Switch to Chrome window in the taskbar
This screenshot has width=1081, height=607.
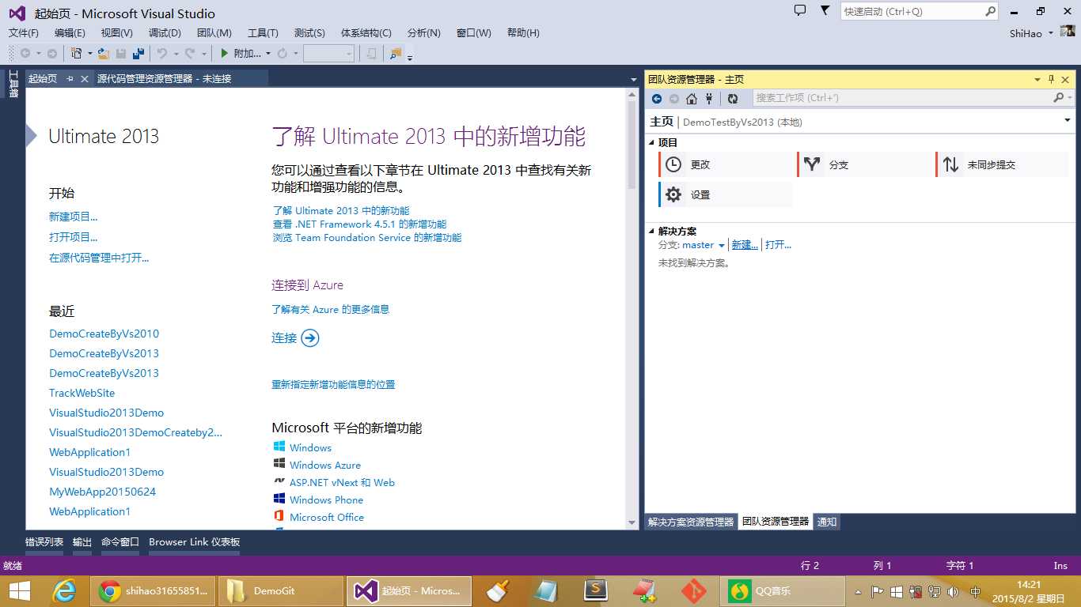pyautogui.click(x=154, y=591)
